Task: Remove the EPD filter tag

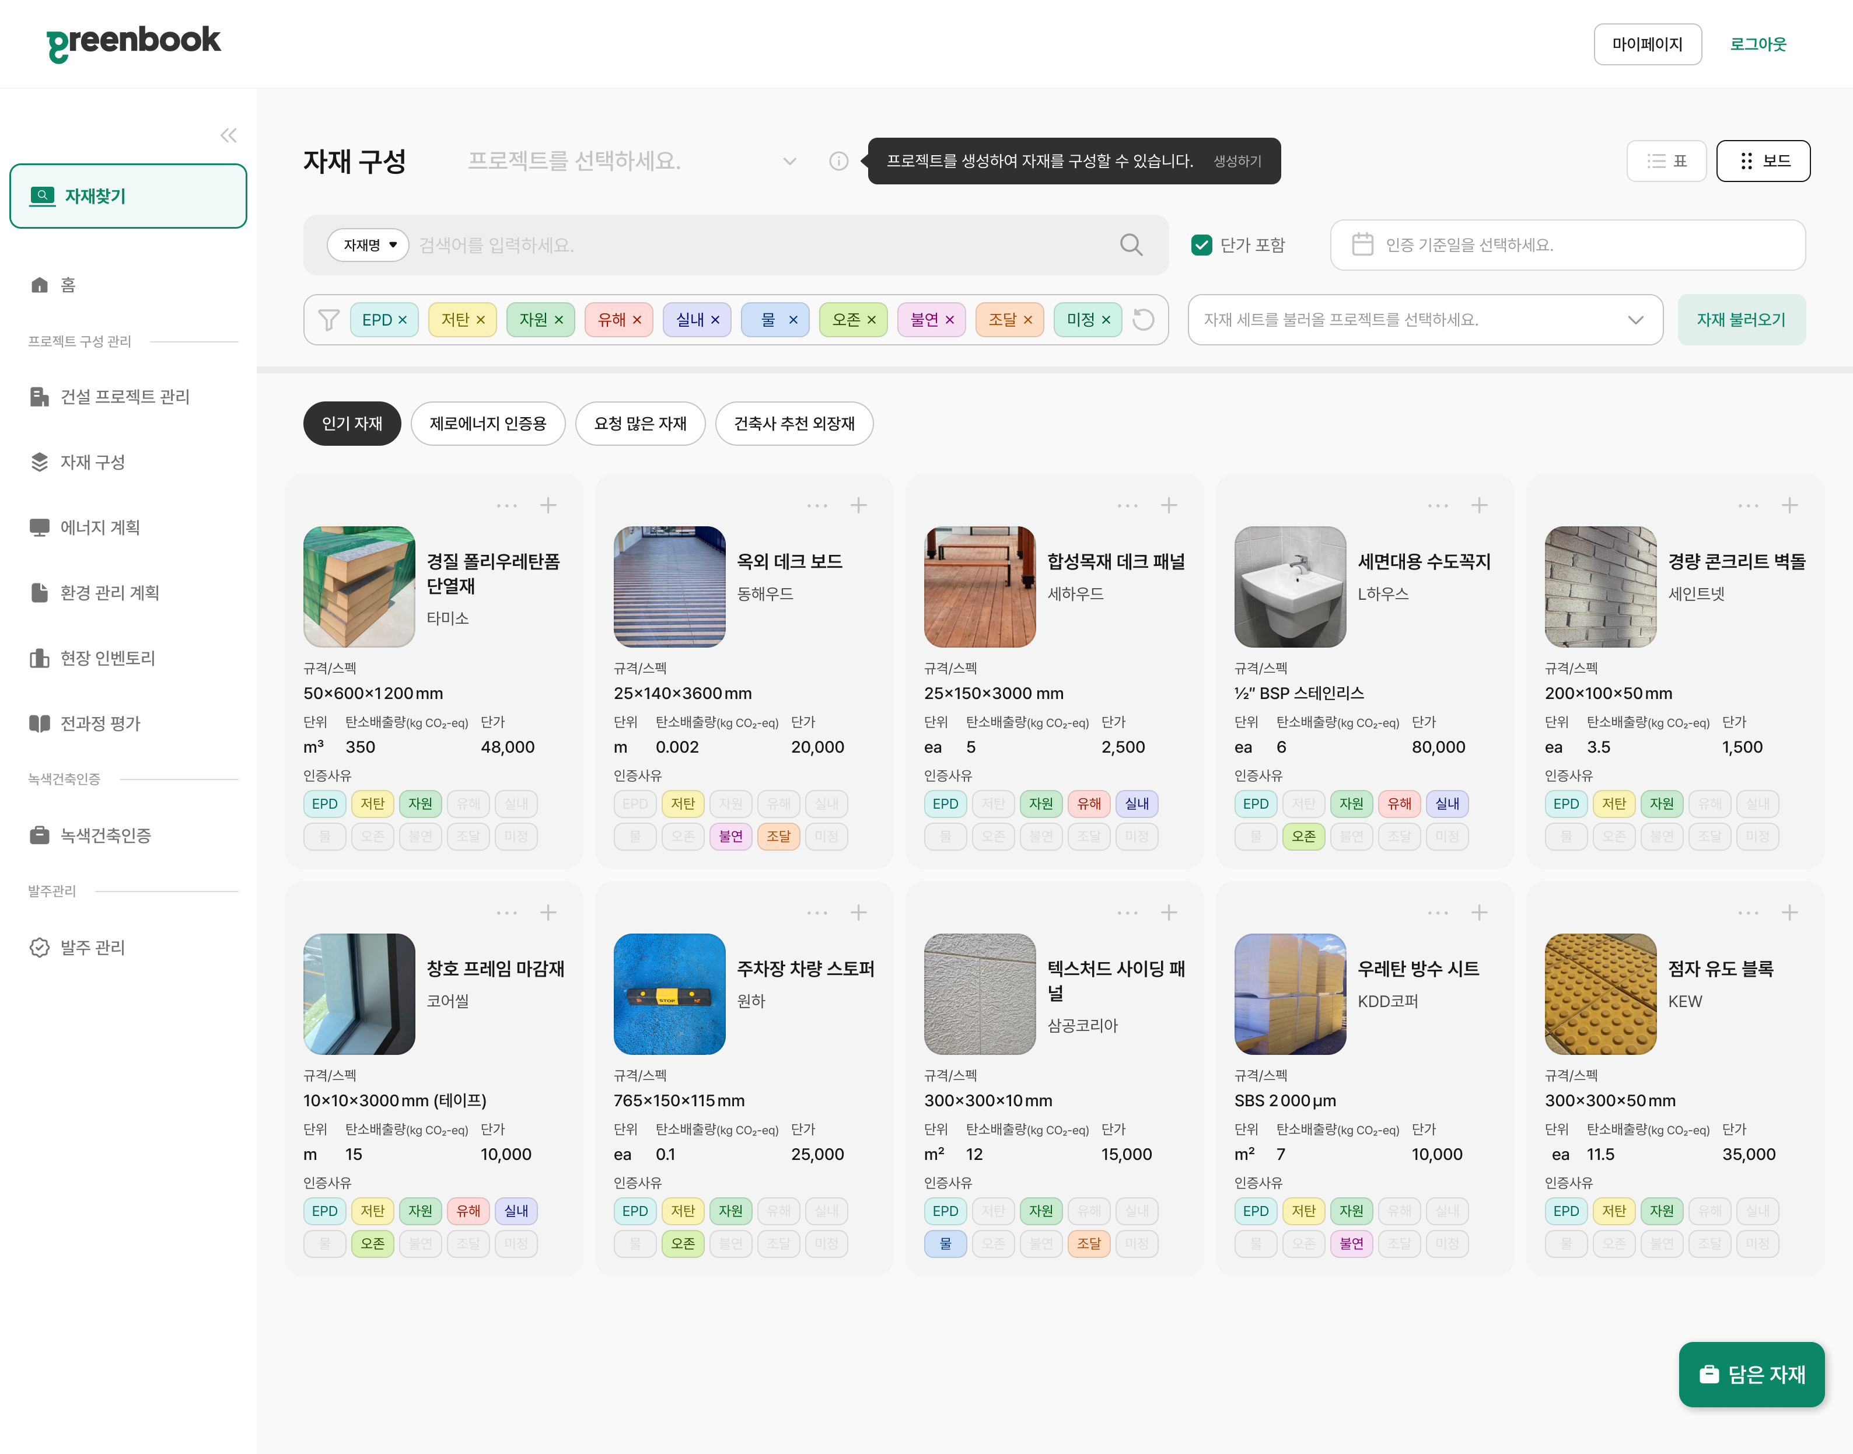Action: click(x=403, y=320)
